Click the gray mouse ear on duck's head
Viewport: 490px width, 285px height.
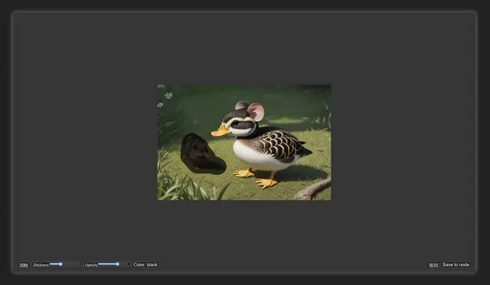(x=242, y=105)
